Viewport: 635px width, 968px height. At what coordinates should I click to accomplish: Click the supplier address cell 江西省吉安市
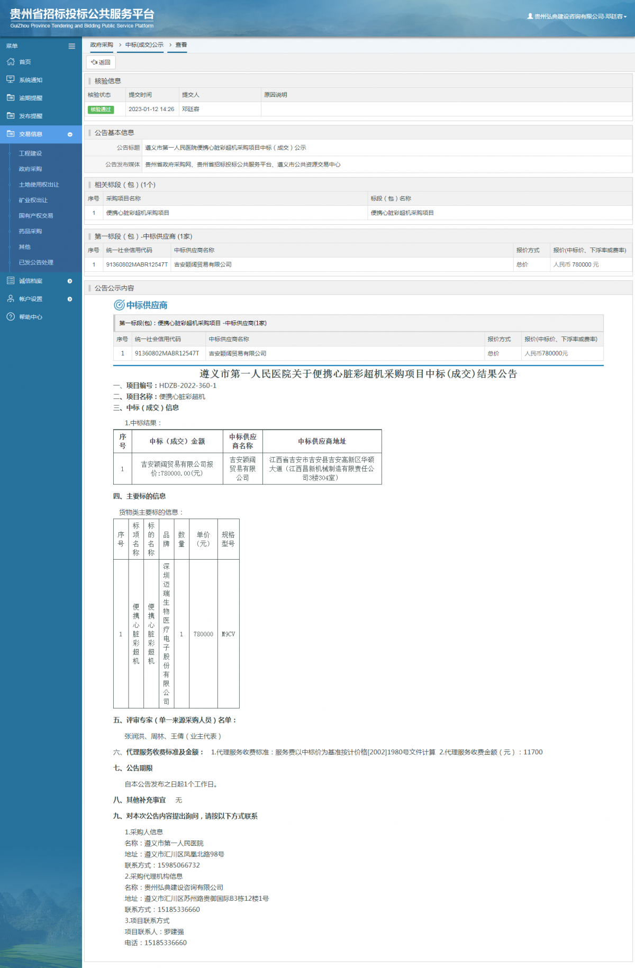point(322,469)
